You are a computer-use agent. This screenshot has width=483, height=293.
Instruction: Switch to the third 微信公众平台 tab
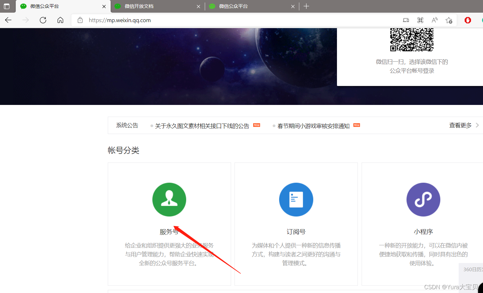tap(252, 6)
